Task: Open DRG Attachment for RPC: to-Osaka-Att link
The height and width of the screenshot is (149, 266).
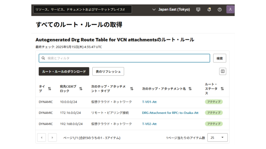Action: [x=170, y=113]
